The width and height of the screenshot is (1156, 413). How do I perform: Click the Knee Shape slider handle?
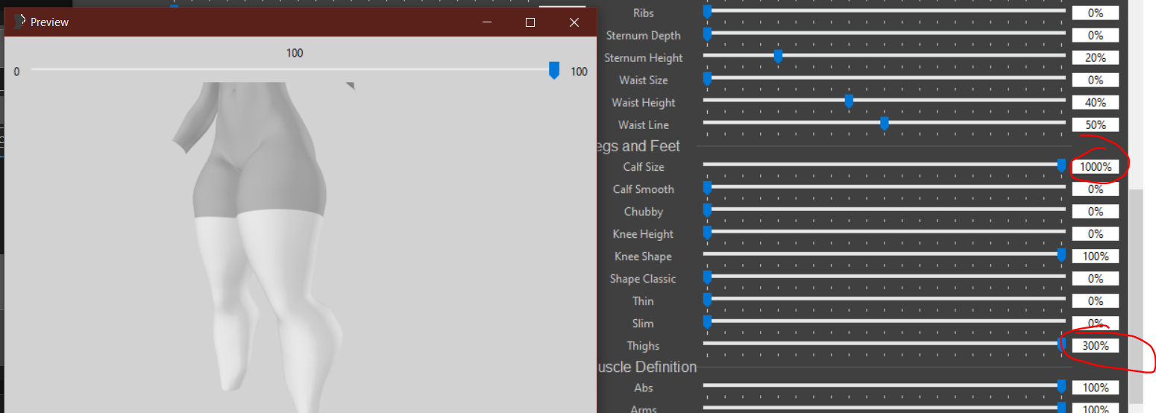pos(1061,255)
